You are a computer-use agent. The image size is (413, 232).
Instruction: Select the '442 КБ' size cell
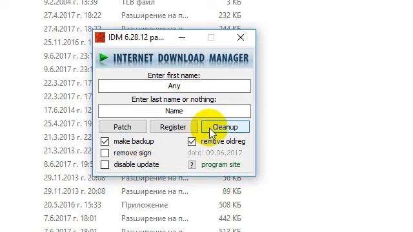230,218
